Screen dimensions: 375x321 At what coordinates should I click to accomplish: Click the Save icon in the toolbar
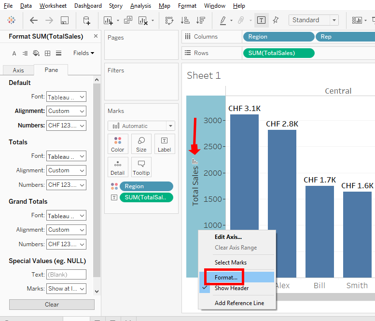click(65, 20)
